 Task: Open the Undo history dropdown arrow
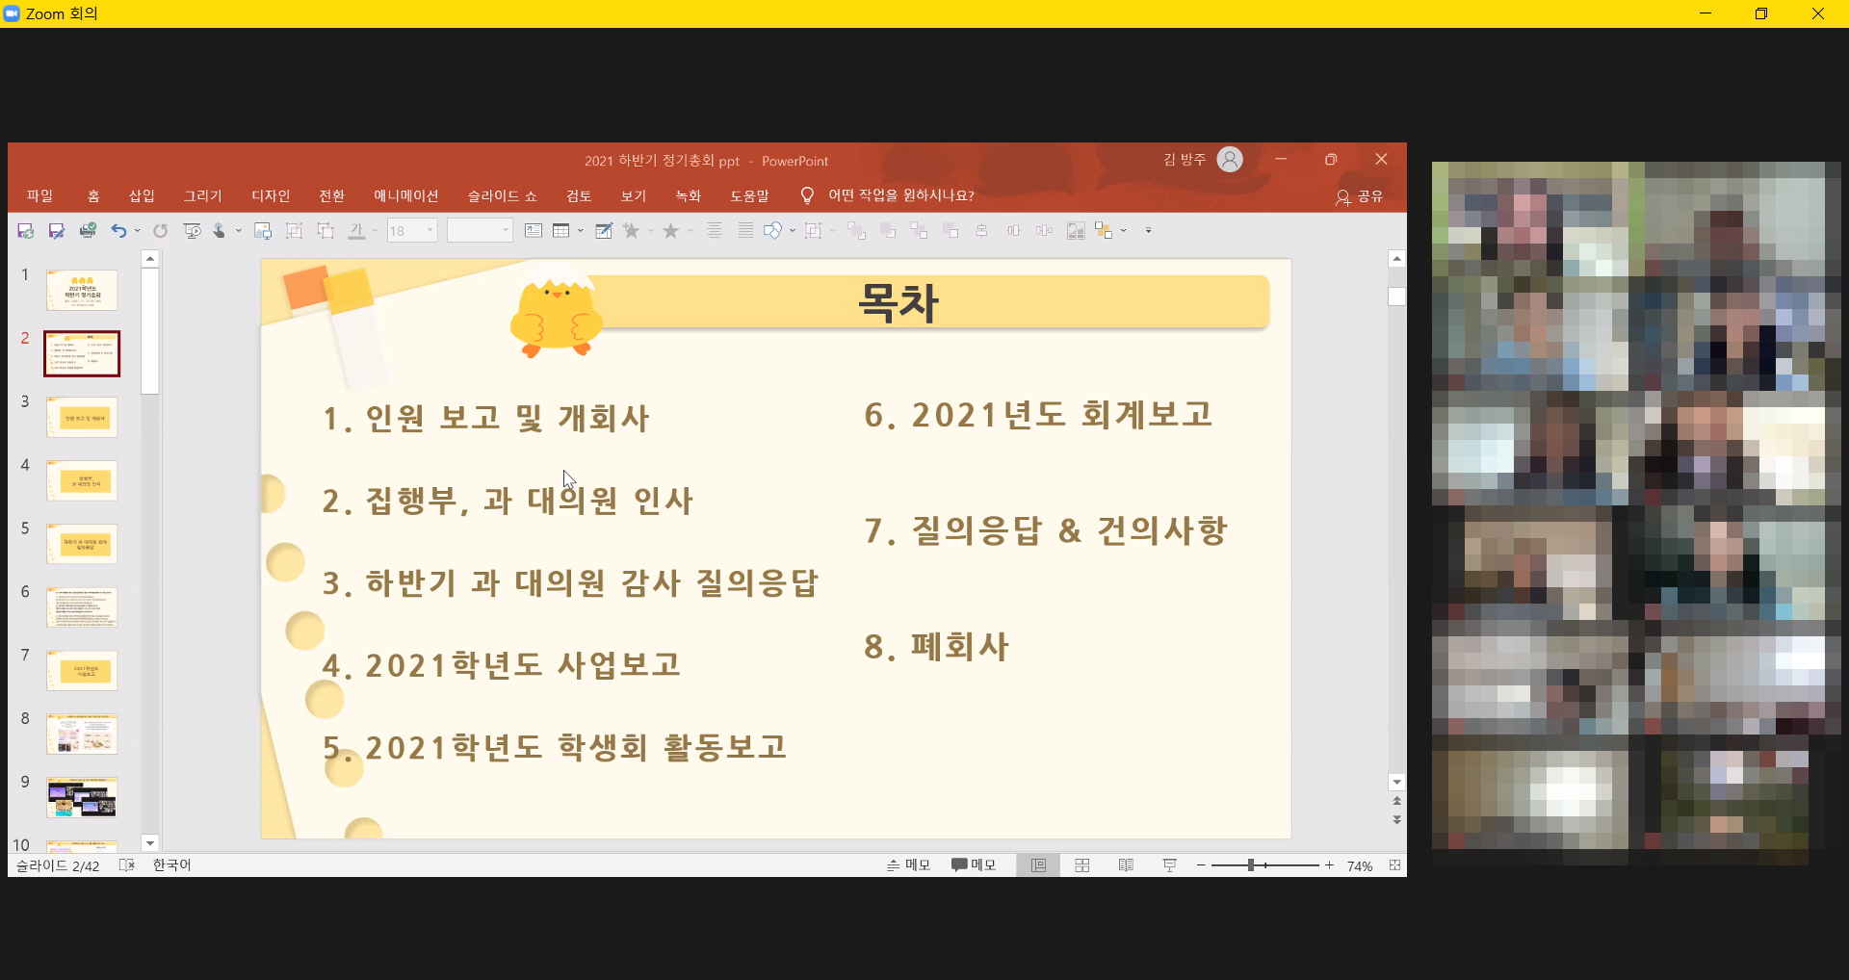coord(138,231)
